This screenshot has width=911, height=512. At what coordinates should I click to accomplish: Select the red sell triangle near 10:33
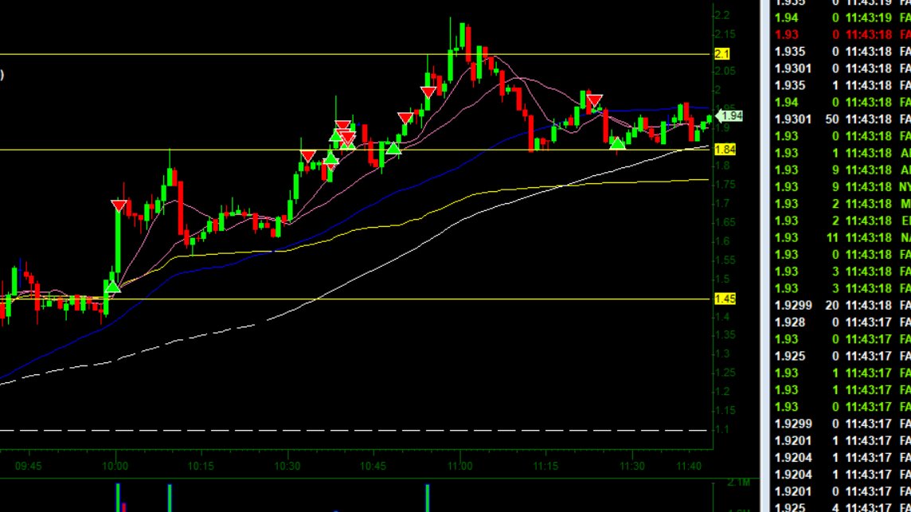(308, 156)
